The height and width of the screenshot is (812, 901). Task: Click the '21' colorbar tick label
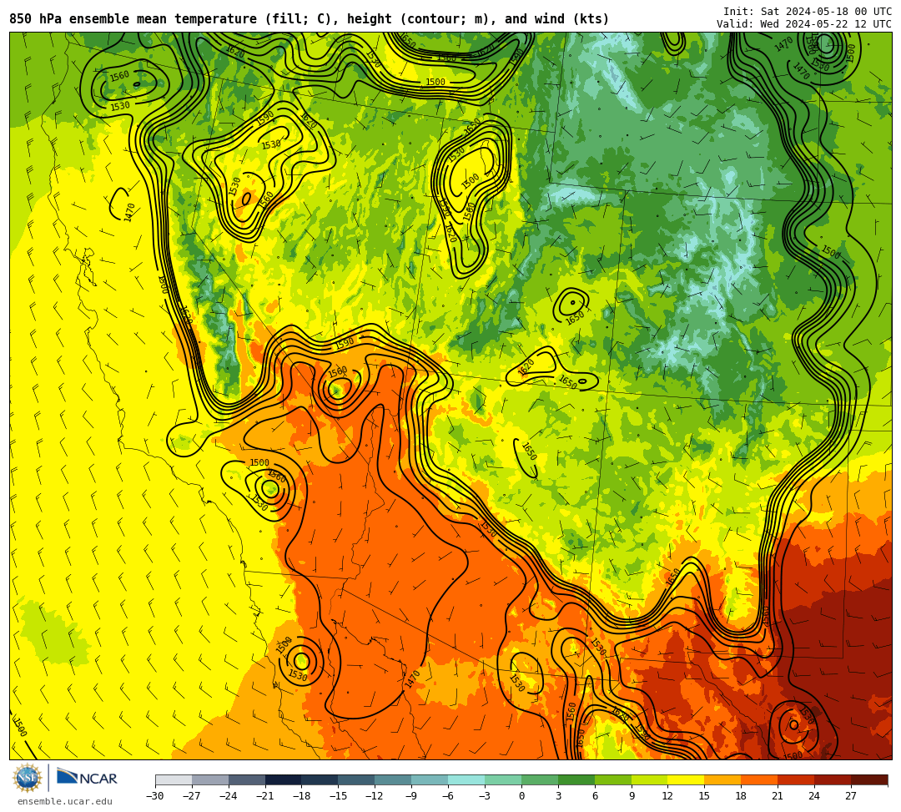(x=778, y=796)
